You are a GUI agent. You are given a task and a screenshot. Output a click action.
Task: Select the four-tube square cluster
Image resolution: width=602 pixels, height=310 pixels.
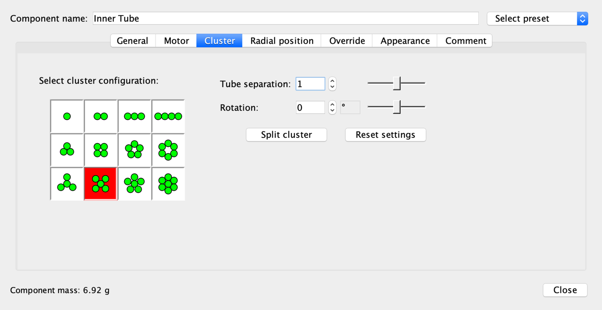click(x=101, y=150)
